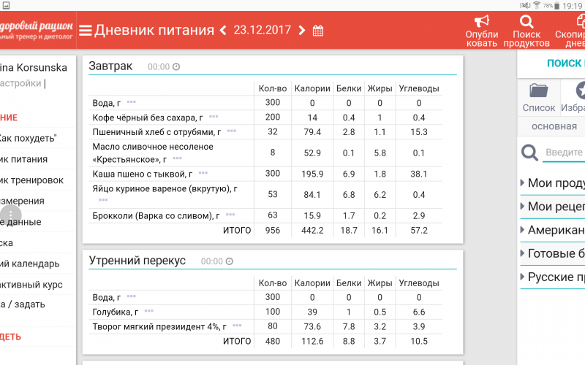This screenshot has height=365, width=585.
Task: Open 'Как похудеть' sidebar menu item
Action: click(x=28, y=138)
